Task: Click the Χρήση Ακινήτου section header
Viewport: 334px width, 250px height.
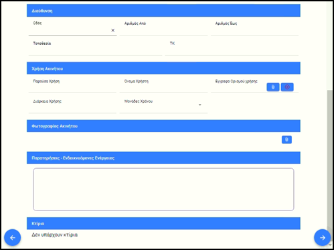Action: coord(163,68)
